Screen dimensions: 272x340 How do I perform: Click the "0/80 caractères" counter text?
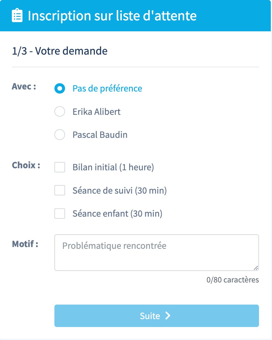pyautogui.click(x=233, y=280)
